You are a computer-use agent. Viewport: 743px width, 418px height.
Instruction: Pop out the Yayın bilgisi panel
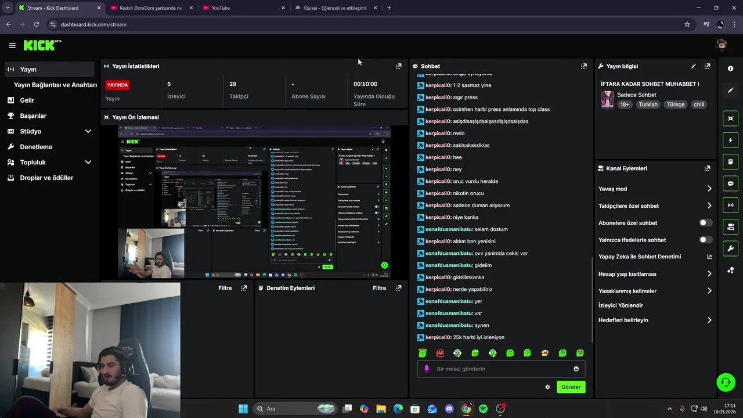(707, 66)
